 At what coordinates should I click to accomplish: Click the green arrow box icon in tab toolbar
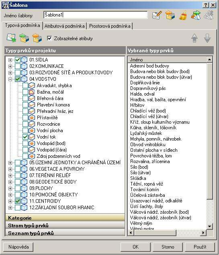[x=24, y=38]
